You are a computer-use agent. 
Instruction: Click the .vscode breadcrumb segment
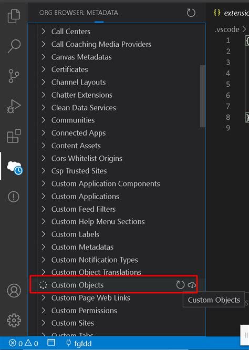coord(227,29)
